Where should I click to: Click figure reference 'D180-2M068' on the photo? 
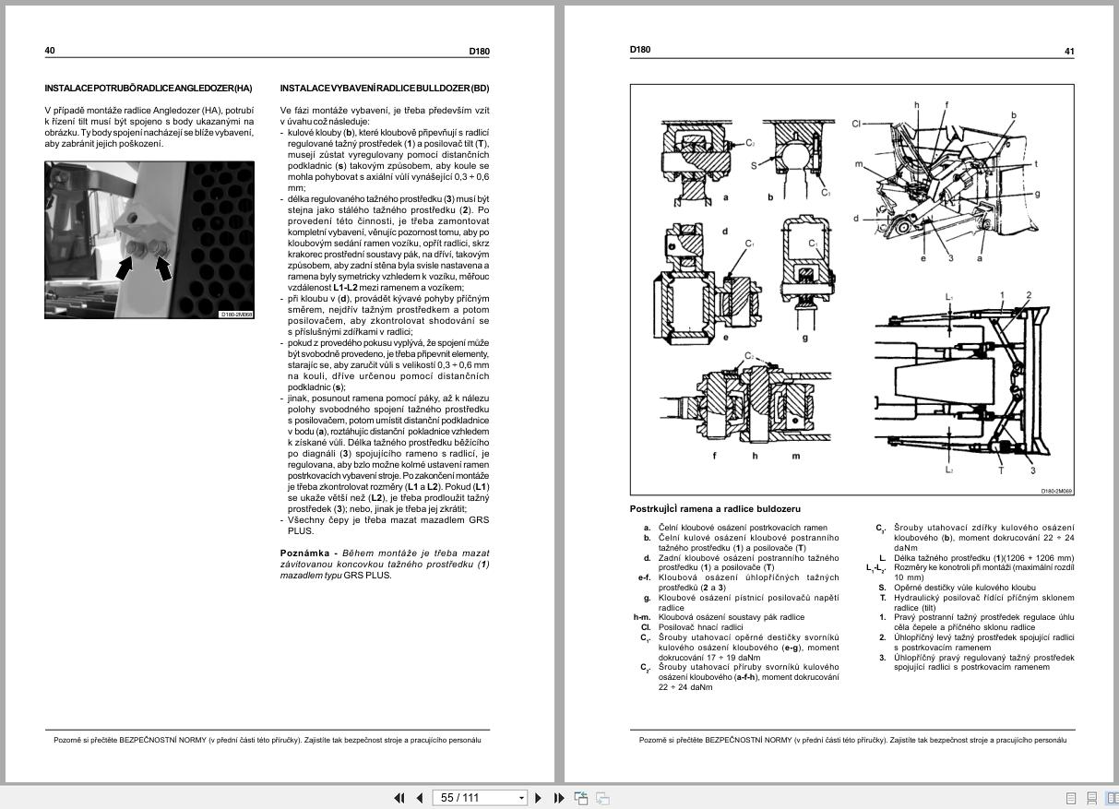(x=236, y=315)
